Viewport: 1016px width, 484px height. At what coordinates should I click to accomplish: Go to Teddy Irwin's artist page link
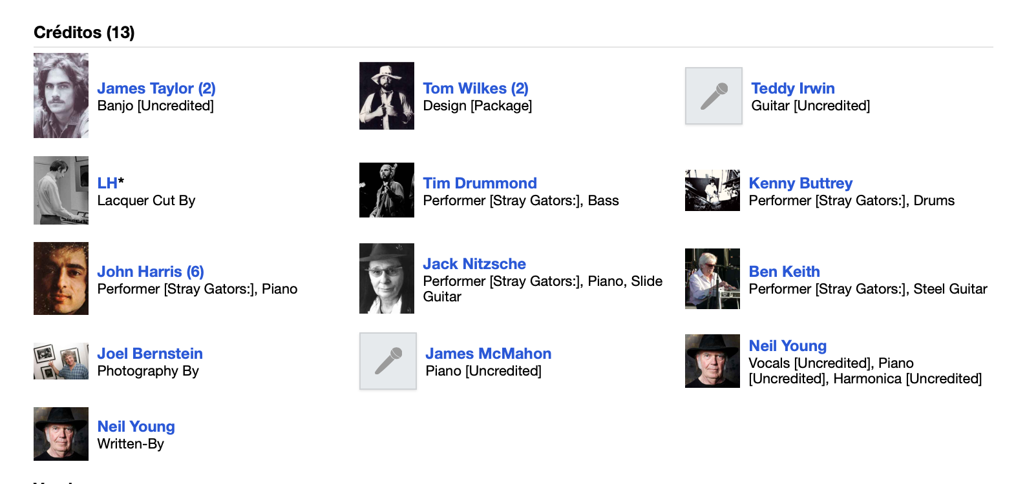(x=792, y=88)
